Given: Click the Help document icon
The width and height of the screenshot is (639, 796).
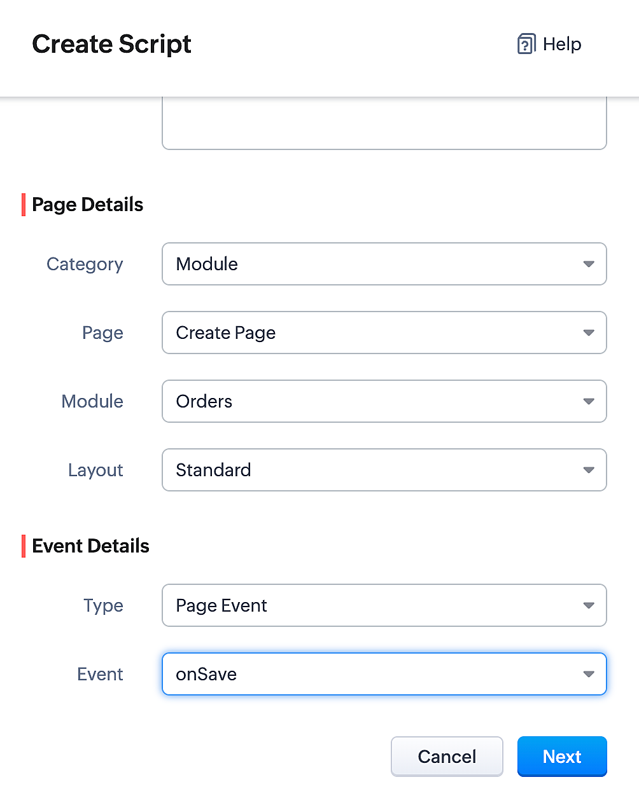Looking at the screenshot, I should coord(526,44).
